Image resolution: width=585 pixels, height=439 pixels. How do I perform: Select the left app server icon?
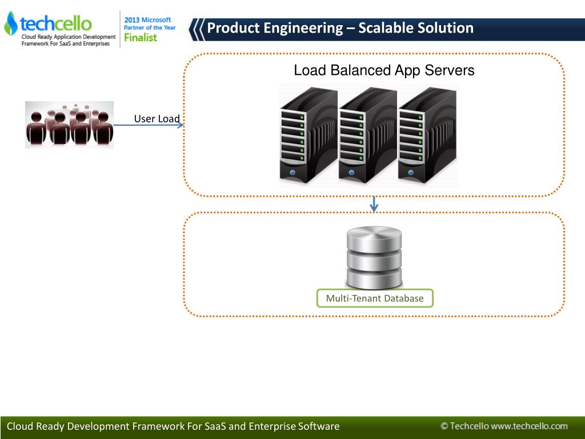308,135
